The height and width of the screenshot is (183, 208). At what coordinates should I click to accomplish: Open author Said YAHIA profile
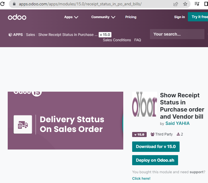click(x=177, y=123)
